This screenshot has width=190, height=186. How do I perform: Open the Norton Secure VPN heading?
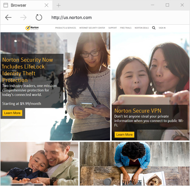[138, 110]
